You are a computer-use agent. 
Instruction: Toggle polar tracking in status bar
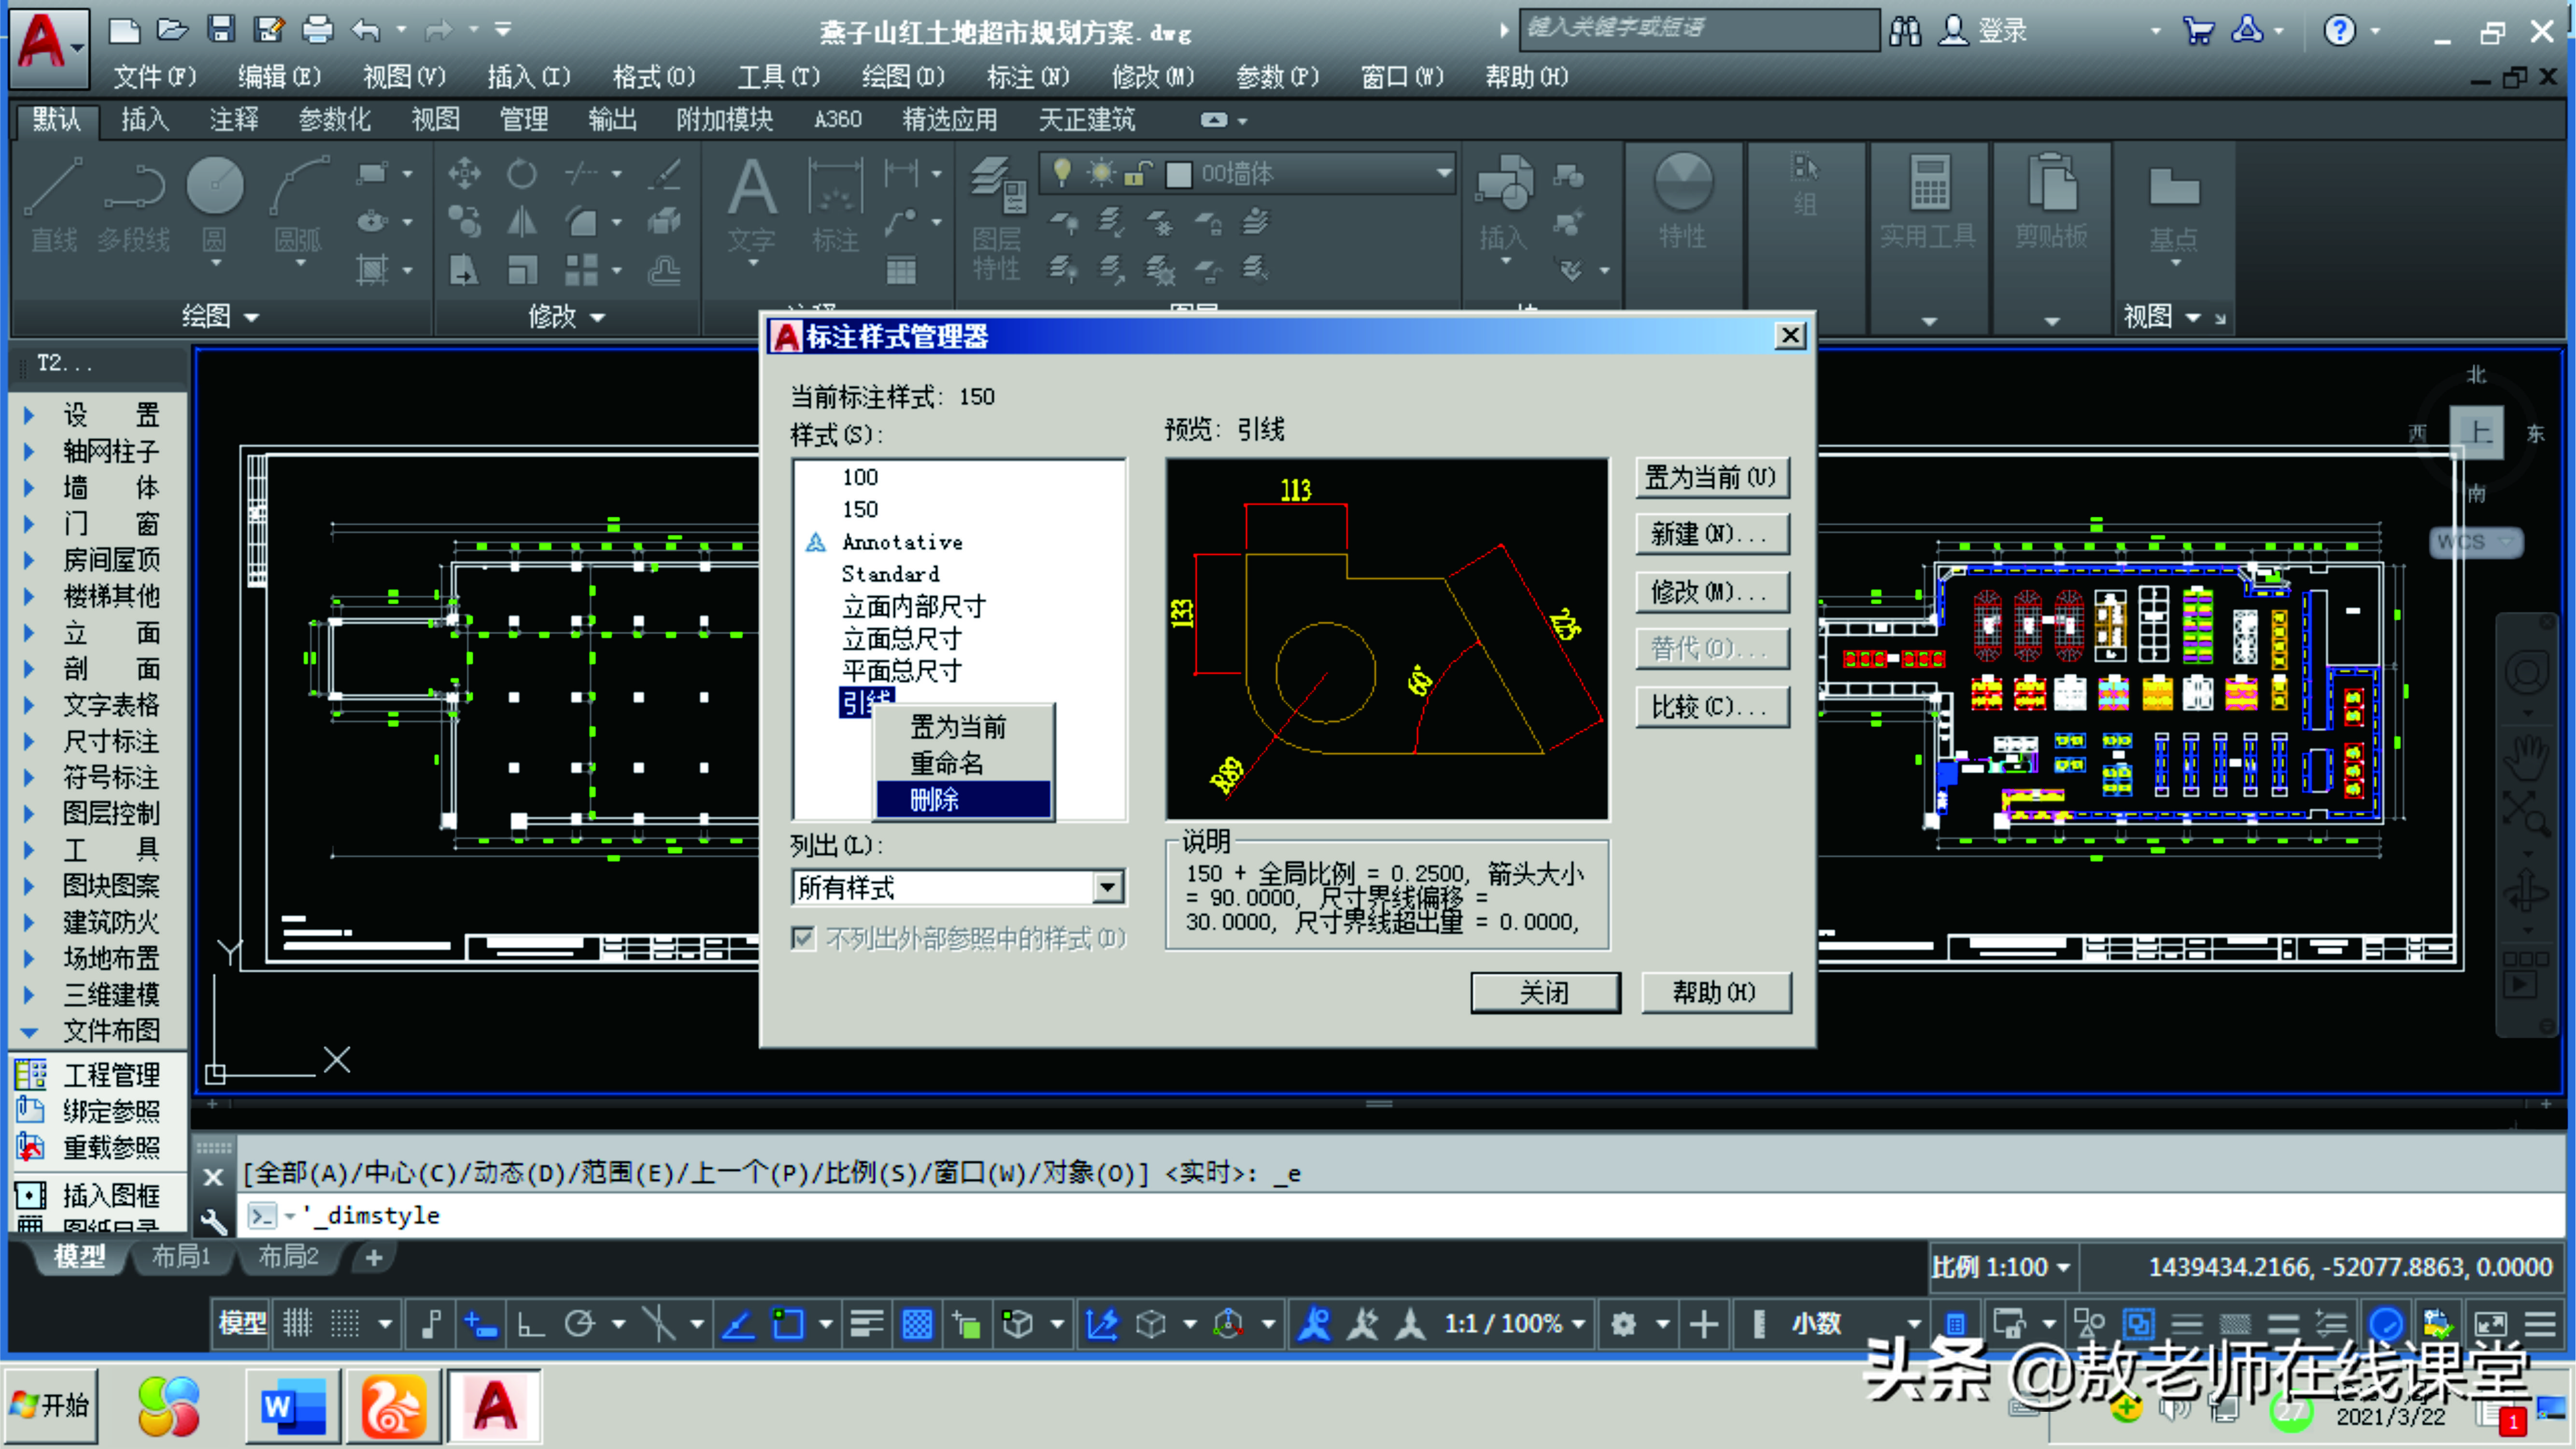pyautogui.click(x=580, y=1323)
